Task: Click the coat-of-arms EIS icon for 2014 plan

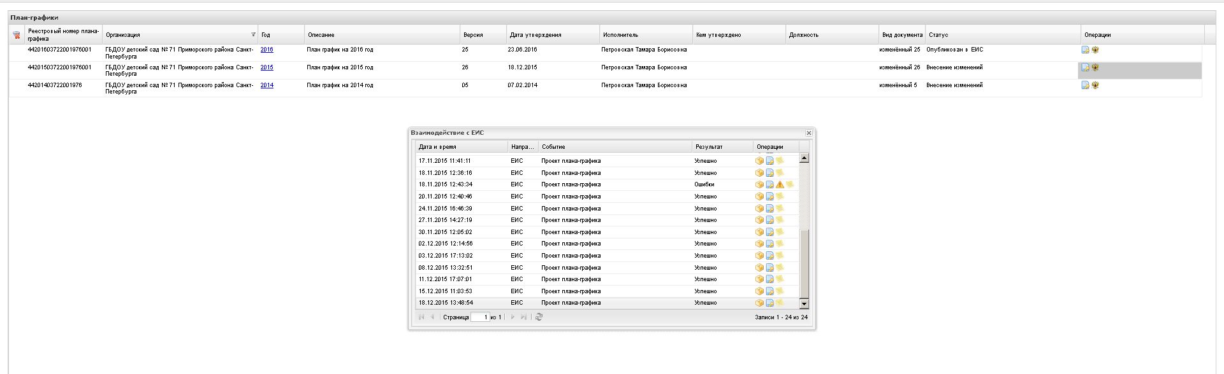Action: tap(1095, 85)
